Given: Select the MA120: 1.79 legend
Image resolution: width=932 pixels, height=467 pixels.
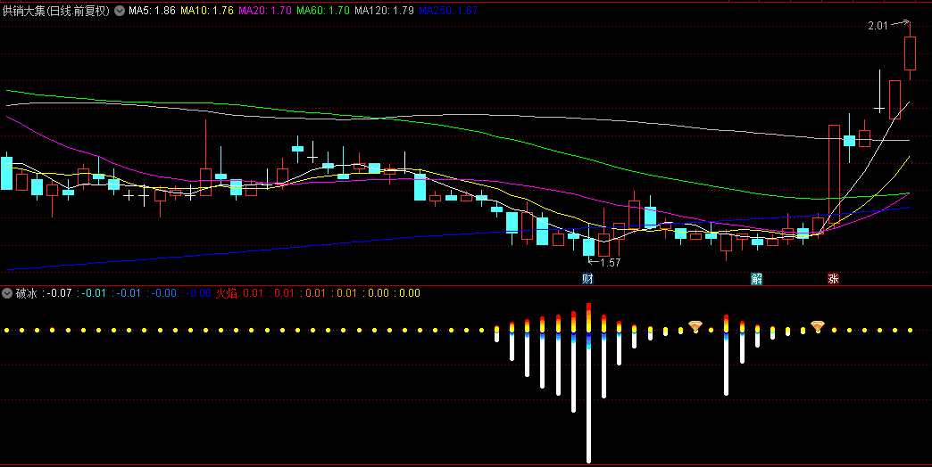Looking at the screenshot, I should 384,11.
